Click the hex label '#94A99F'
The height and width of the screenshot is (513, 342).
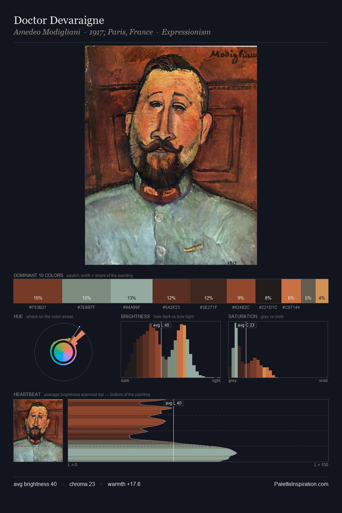pyautogui.click(x=132, y=307)
